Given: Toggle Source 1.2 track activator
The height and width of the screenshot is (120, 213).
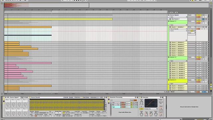Looking at the screenshot, I should pos(199,57).
